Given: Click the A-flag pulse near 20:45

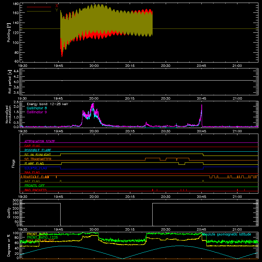Looking at the screenshot, I should pyautogui.click(x=203, y=181).
